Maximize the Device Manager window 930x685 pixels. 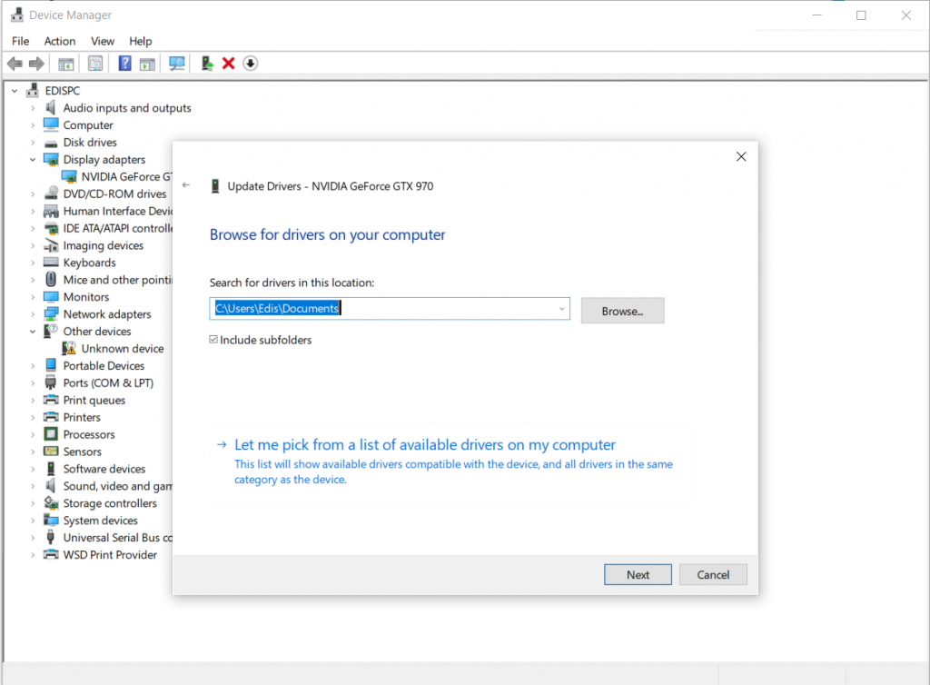(x=861, y=15)
